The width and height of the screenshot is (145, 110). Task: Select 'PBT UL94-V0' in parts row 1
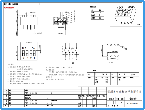coord(31,103)
